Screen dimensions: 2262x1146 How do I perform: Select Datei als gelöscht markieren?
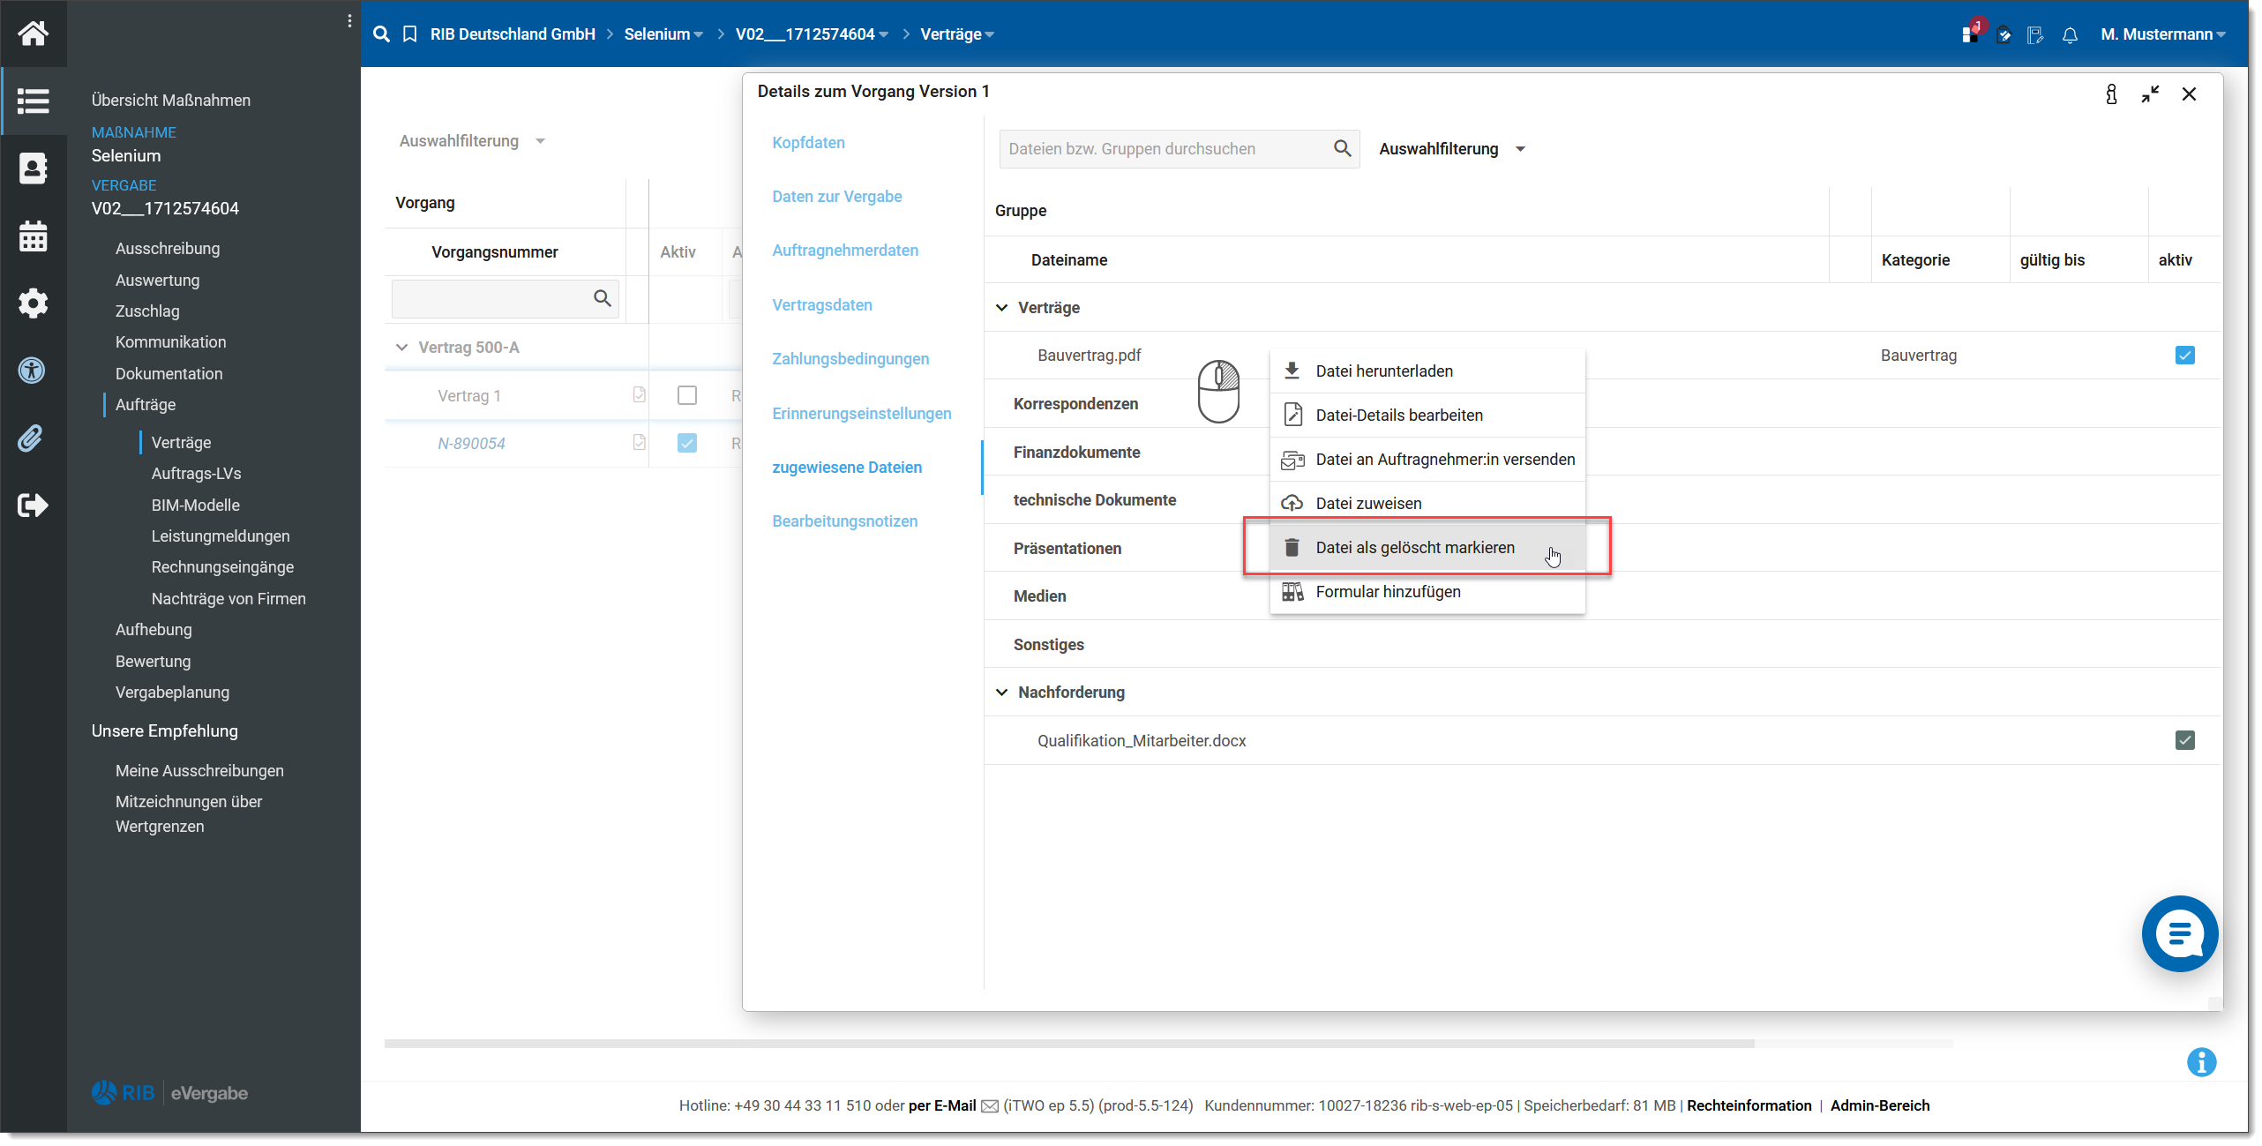(1427, 547)
